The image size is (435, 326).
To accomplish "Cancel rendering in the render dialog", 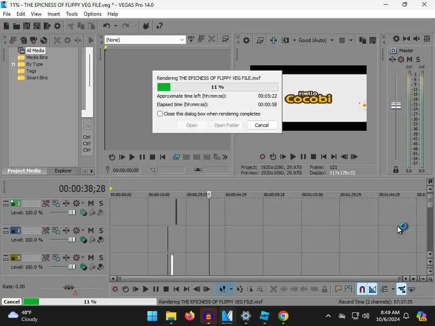I will (262, 125).
